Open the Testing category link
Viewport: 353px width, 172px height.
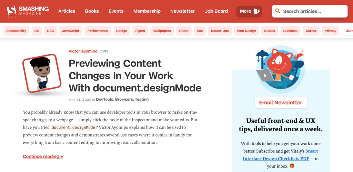click(x=142, y=99)
